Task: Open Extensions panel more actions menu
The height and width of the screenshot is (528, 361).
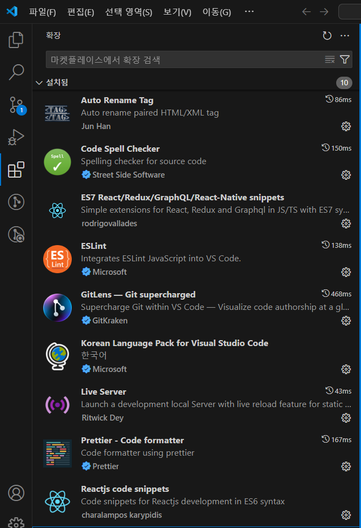Action: (x=345, y=36)
